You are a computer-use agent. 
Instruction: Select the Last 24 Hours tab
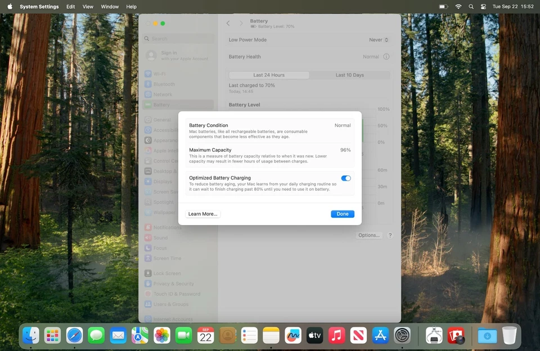tap(269, 75)
